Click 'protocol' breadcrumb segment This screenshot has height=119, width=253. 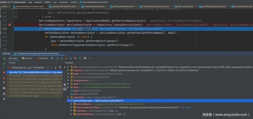pos(64,2)
